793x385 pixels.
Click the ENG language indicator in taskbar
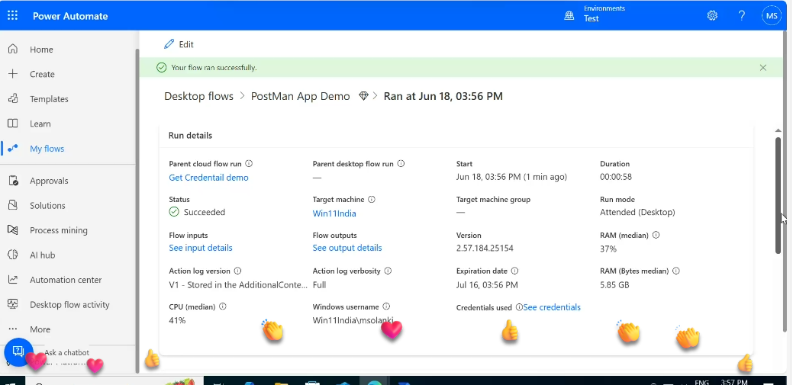pyautogui.click(x=701, y=382)
